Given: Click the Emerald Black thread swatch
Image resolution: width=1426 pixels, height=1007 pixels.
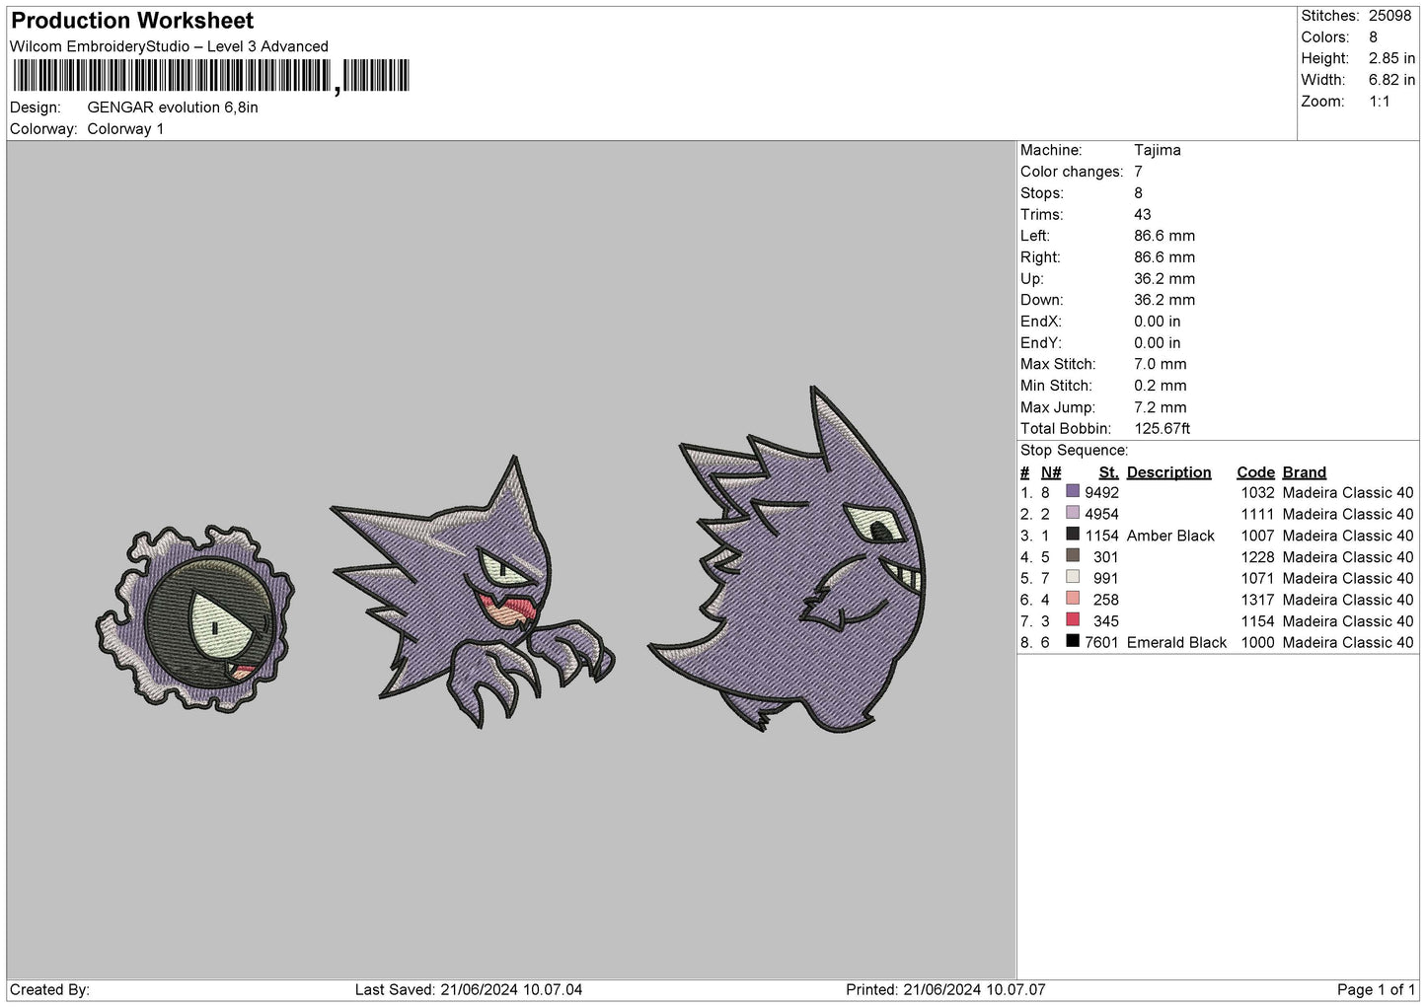Looking at the screenshot, I should [1073, 641].
